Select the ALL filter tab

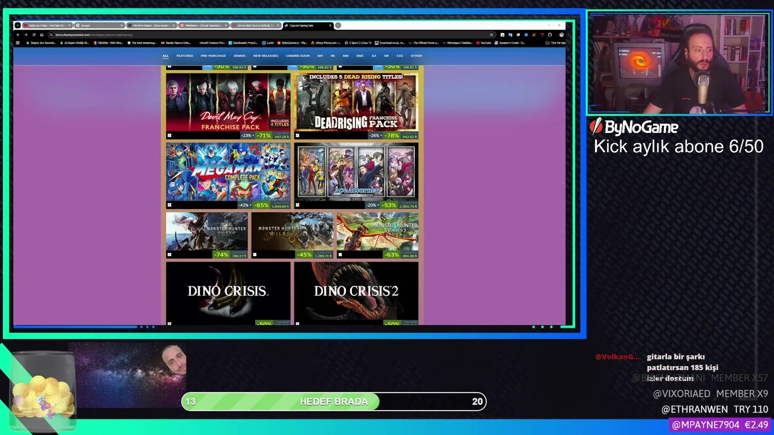[165, 56]
